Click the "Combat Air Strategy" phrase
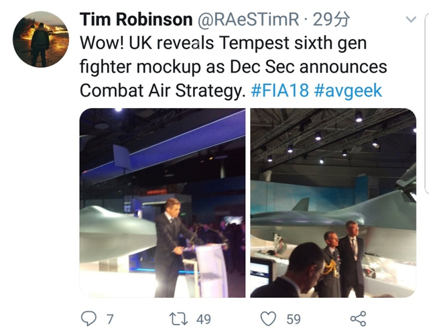This screenshot has width=429, height=330. click(160, 90)
